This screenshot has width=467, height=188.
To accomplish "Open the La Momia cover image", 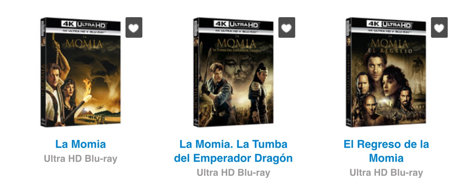I will point(80,72).
